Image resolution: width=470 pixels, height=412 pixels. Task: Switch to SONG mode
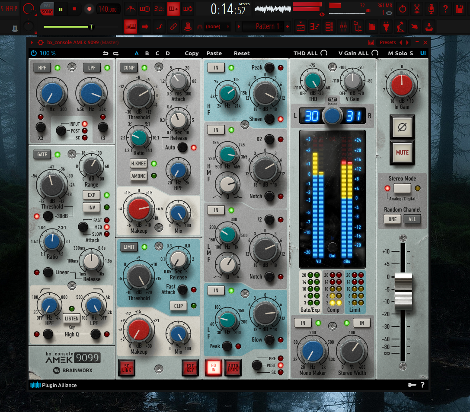tap(47, 12)
